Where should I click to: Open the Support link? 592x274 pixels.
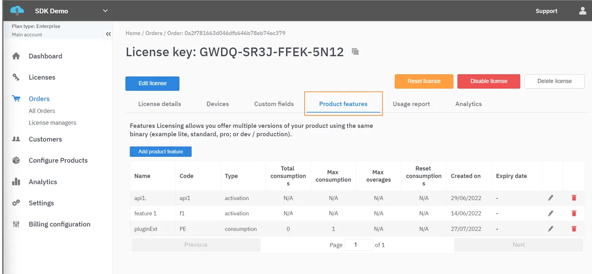pos(546,11)
